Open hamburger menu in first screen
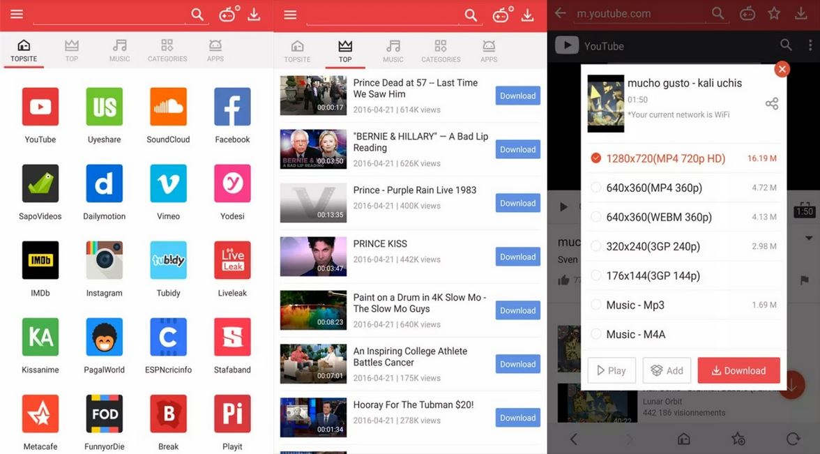The image size is (820, 454). point(17,14)
